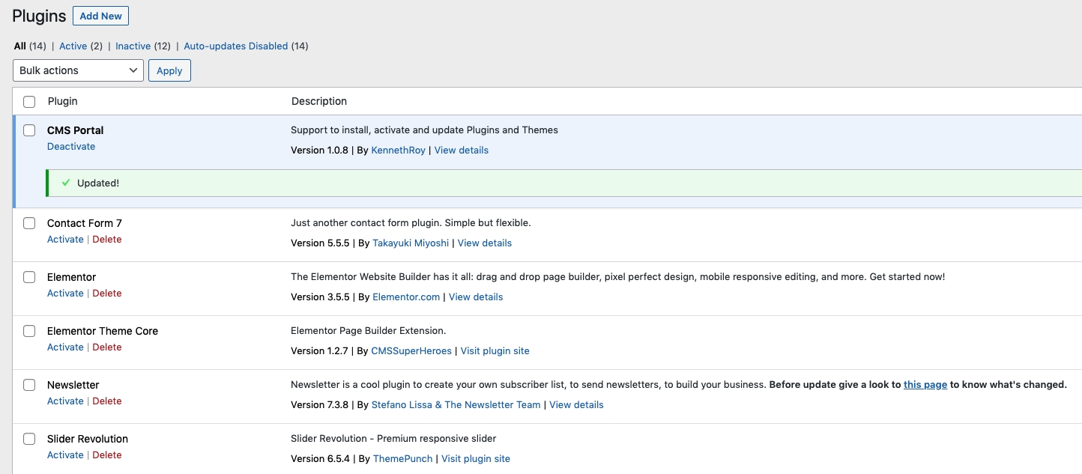Image resolution: width=1082 pixels, height=474 pixels.
Task: Open 'this page' link in Newsletter description
Action: coord(925,385)
